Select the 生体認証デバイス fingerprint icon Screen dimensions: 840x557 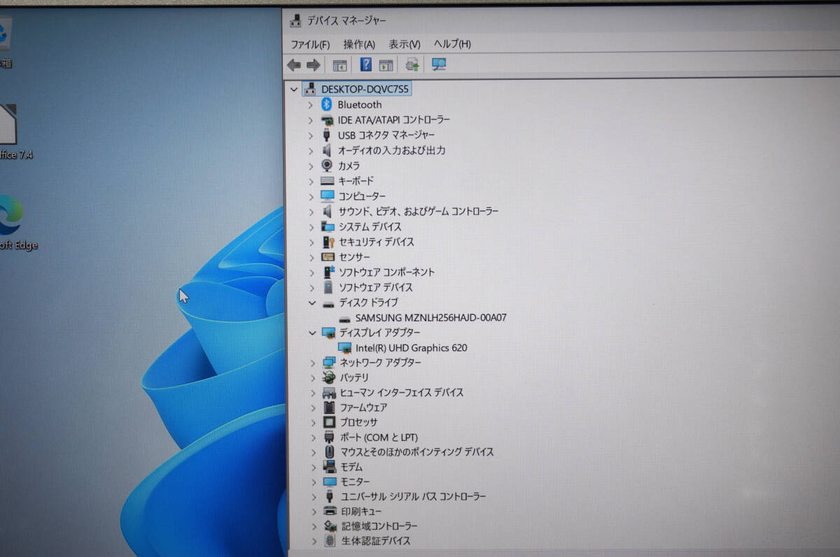330,541
